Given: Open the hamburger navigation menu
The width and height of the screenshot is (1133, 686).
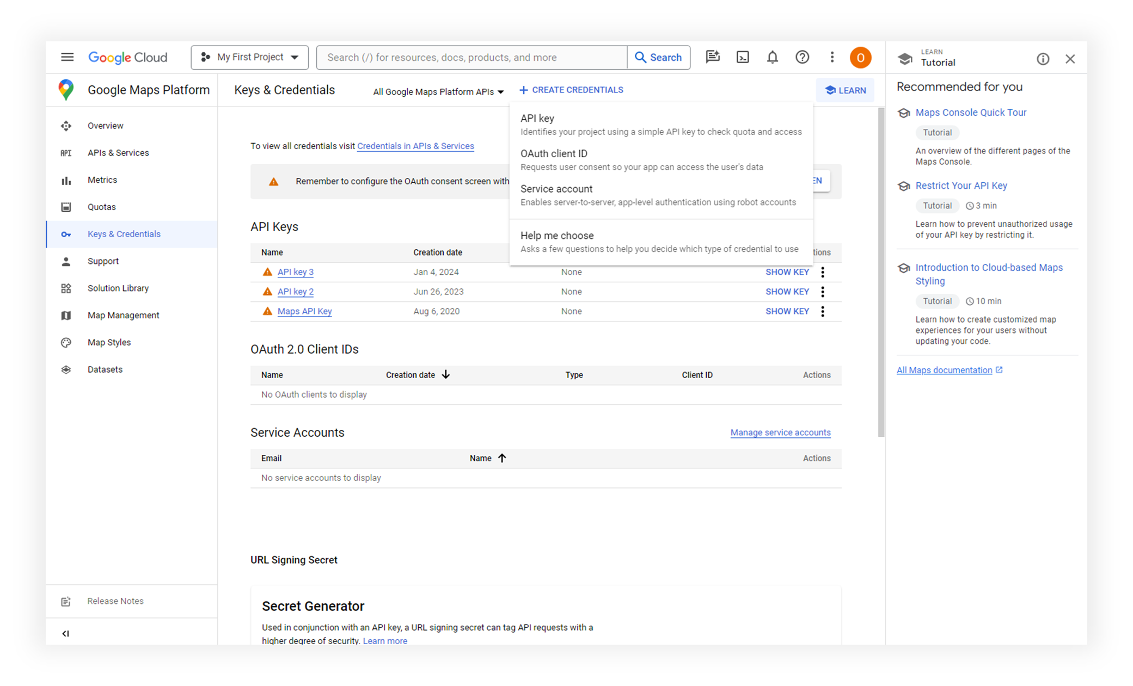Looking at the screenshot, I should [x=67, y=57].
